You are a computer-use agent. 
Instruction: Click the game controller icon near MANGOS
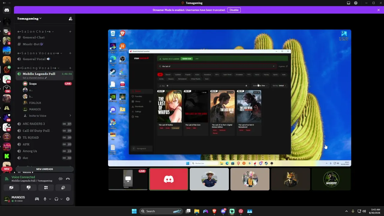(37, 199)
